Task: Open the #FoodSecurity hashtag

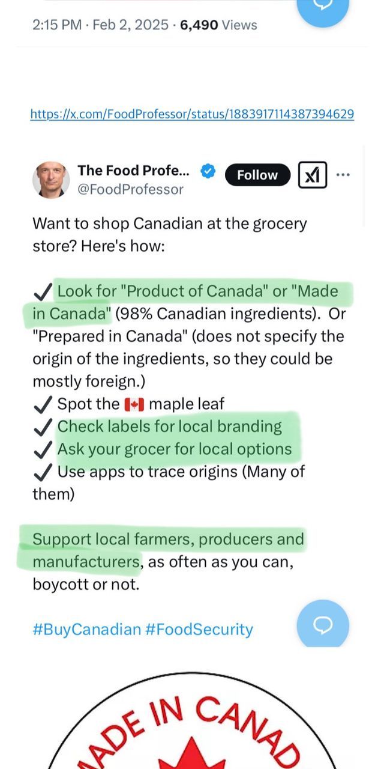Action: (x=199, y=629)
